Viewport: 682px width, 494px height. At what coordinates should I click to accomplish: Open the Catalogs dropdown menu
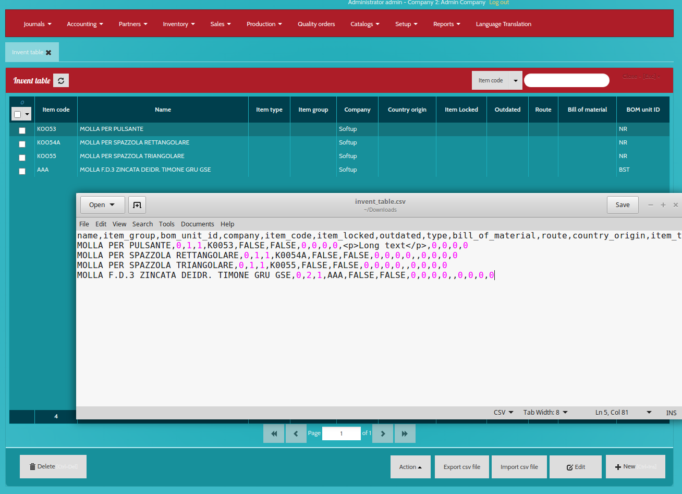pos(365,24)
